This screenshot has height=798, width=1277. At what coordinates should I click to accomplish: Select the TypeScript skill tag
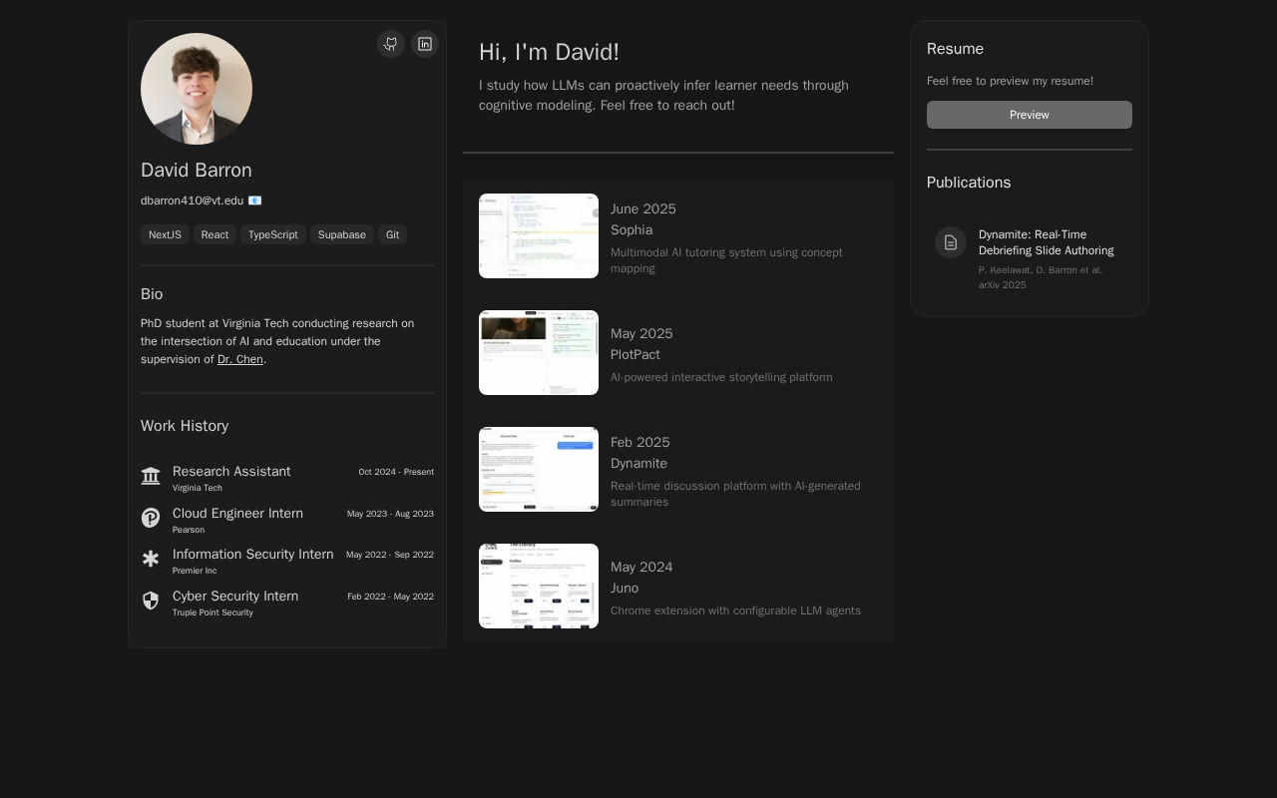click(x=273, y=234)
